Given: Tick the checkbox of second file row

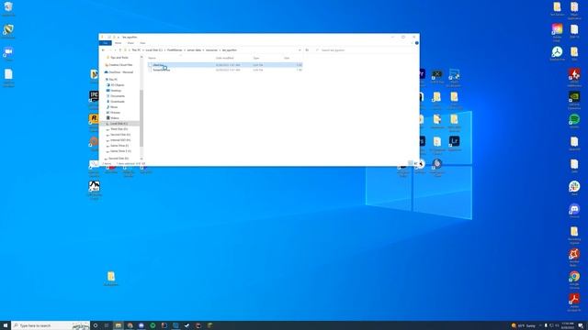Looking at the screenshot, I should [150, 70].
